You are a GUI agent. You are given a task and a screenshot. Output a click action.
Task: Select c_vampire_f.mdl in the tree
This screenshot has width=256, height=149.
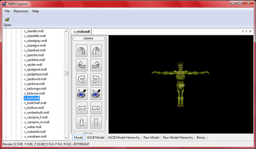(36, 117)
